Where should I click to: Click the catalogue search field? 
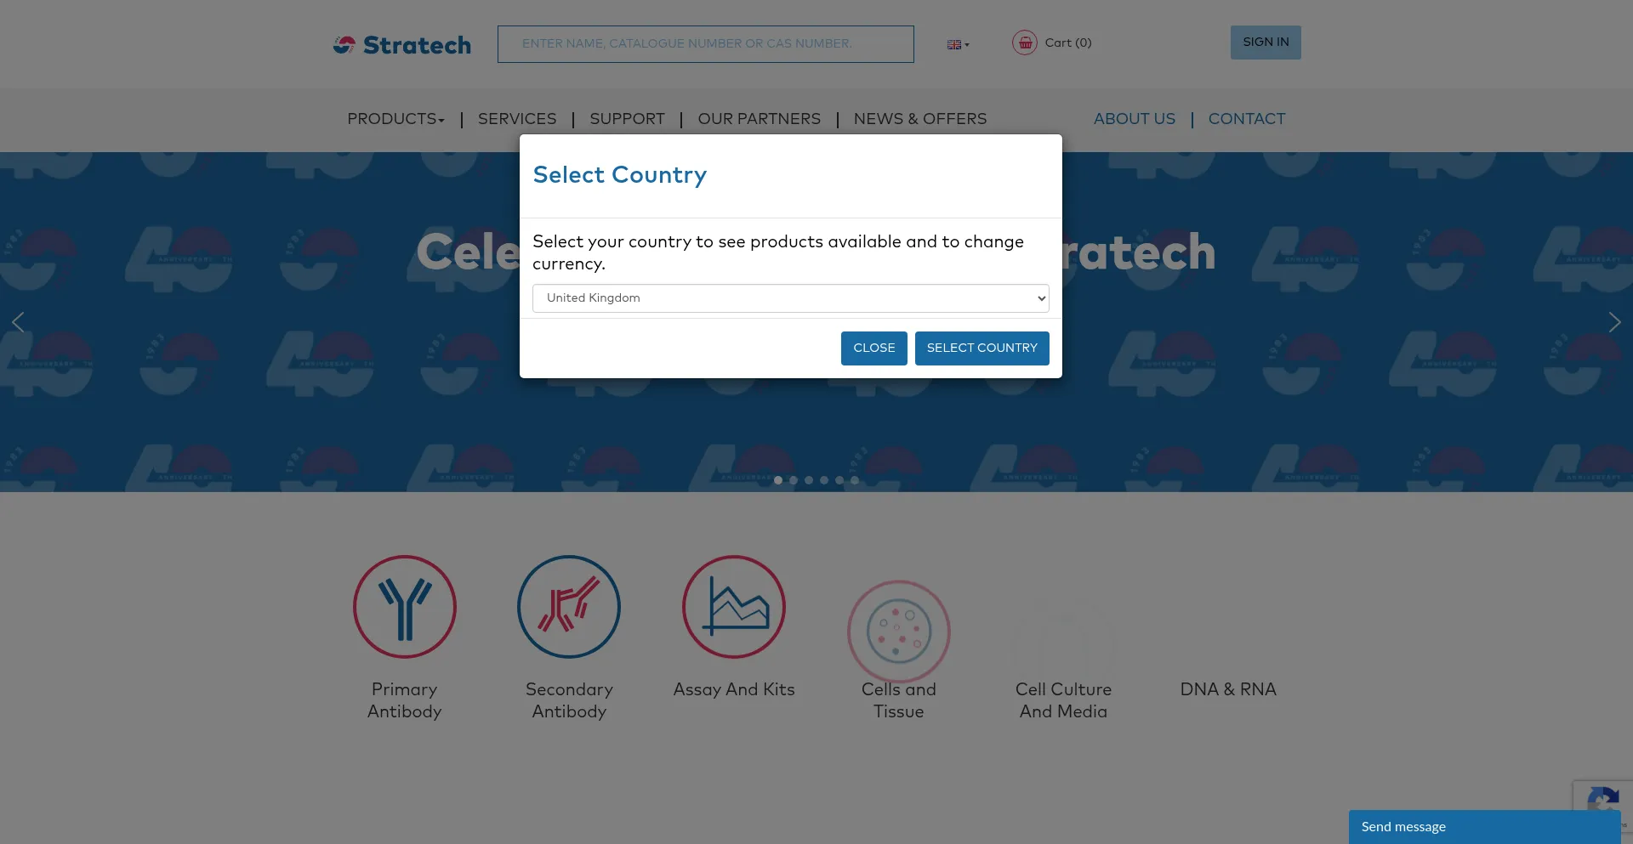705,43
